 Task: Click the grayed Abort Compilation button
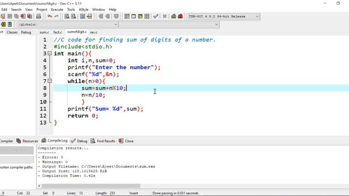tap(17, 150)
